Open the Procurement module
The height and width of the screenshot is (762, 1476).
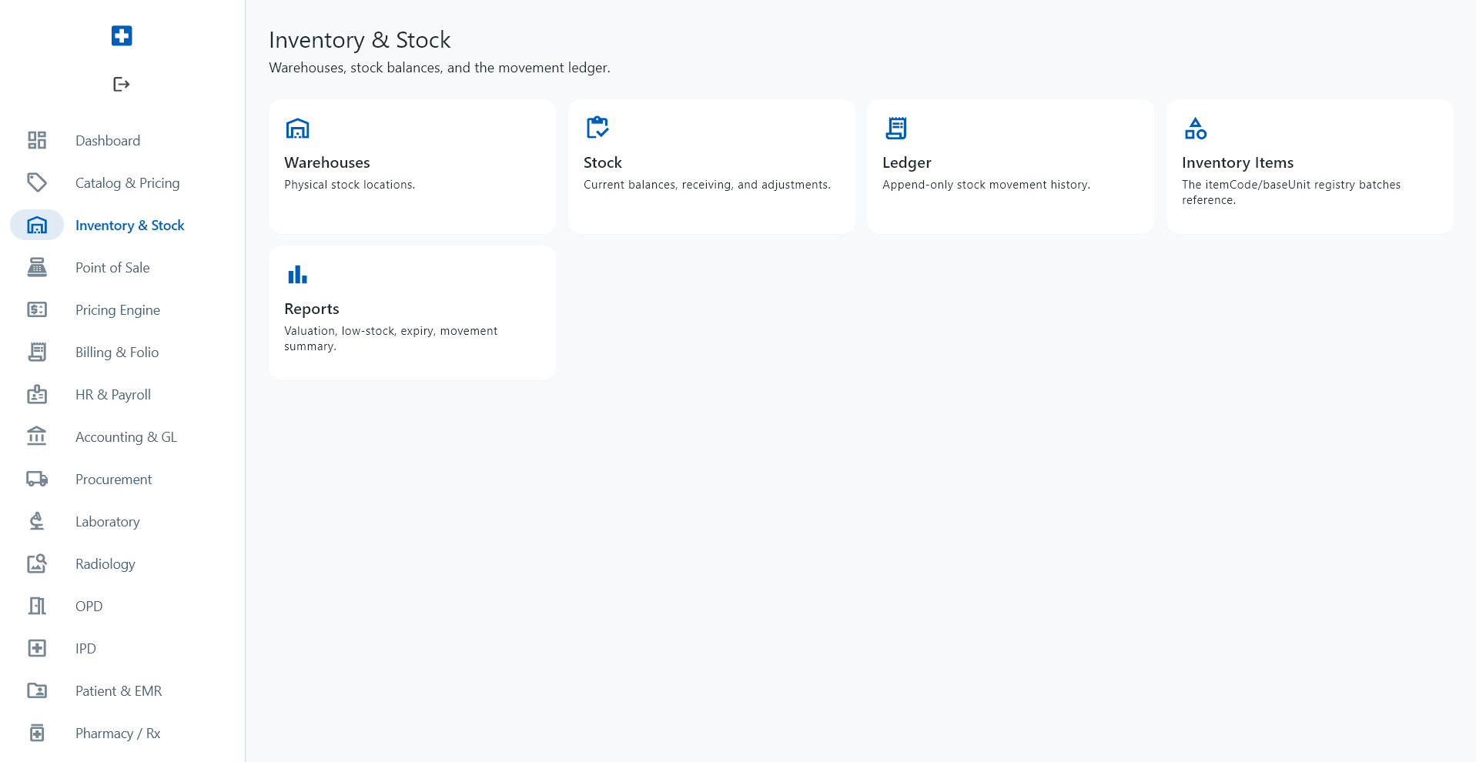[114, 479]
